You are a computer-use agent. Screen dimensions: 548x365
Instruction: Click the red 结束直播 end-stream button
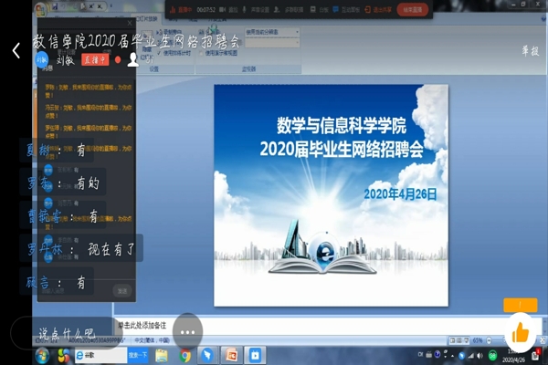coord(413,10)
